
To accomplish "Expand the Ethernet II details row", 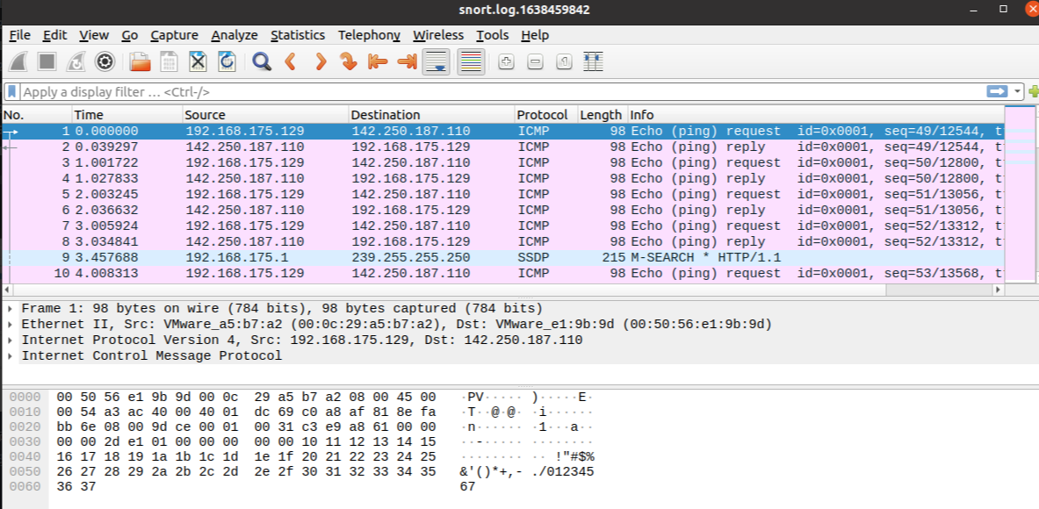I will [9, 325].
